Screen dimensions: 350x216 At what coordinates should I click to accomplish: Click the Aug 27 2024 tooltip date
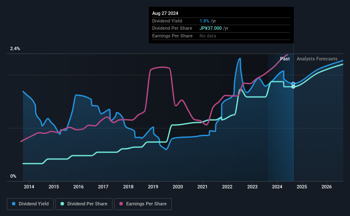tap(165, 13)
